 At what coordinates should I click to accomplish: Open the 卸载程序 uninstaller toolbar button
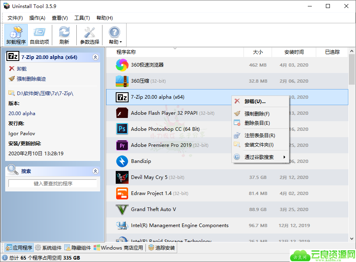16,35
